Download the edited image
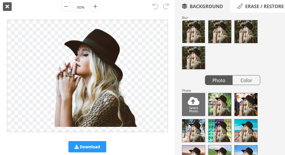 [87, 147]
